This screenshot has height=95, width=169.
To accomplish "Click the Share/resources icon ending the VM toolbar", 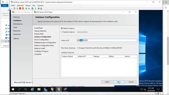I will (x=41, y=8).
